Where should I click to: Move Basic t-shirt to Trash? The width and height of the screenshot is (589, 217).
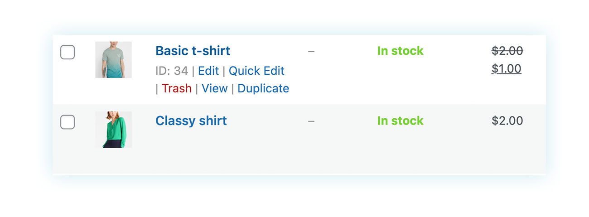[177, 88]
